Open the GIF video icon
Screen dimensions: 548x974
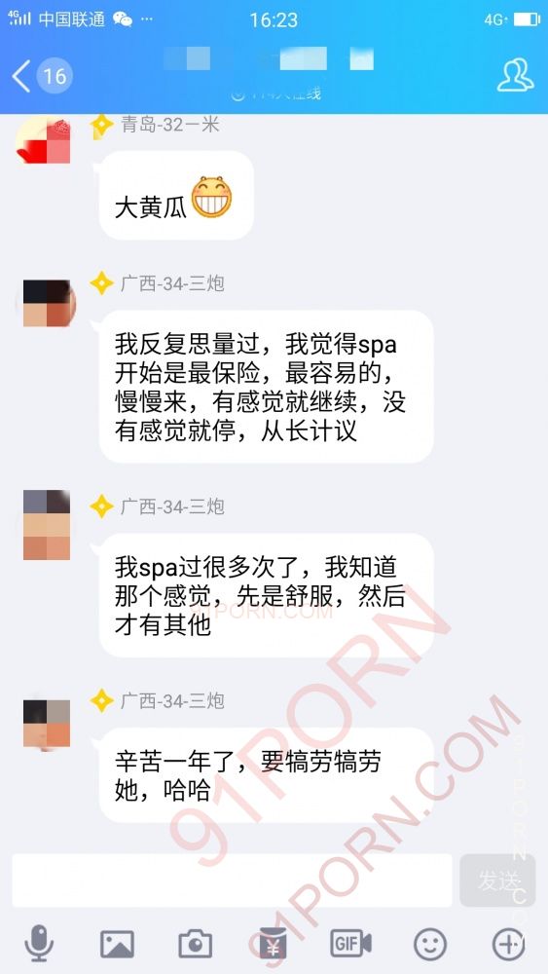[x=351, y=944]
